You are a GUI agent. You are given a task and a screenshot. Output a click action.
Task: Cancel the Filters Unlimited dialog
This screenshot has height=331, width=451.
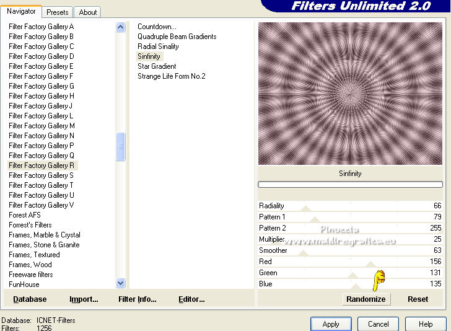[379, 324]
